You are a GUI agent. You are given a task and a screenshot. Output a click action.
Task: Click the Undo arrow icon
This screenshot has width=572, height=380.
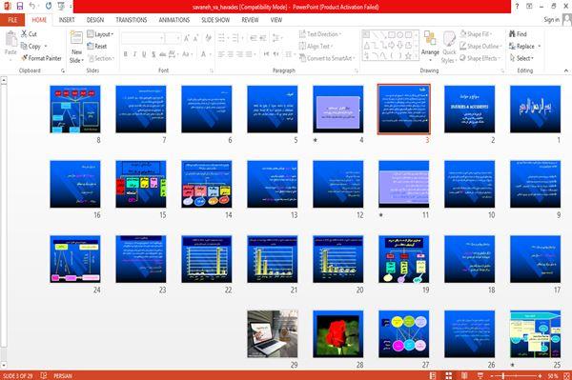32,6
